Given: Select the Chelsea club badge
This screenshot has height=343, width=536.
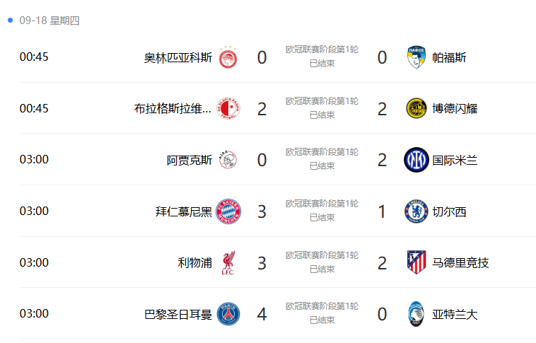Looking at the screenshot, I should tap(416, 211).
